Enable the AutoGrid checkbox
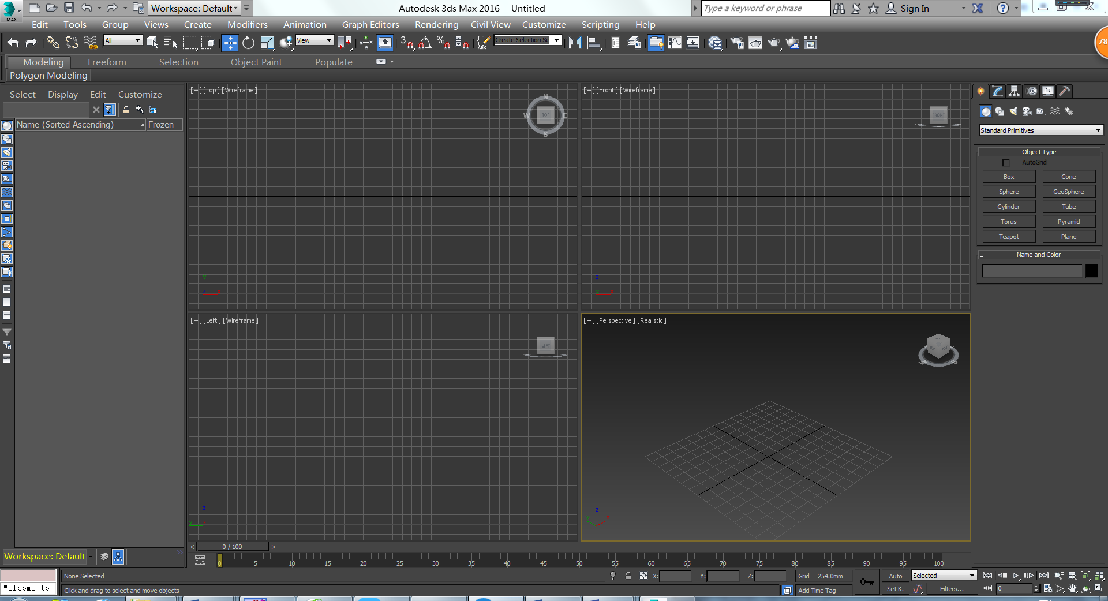The image size is (1108, 601). tap(1006, 163)
